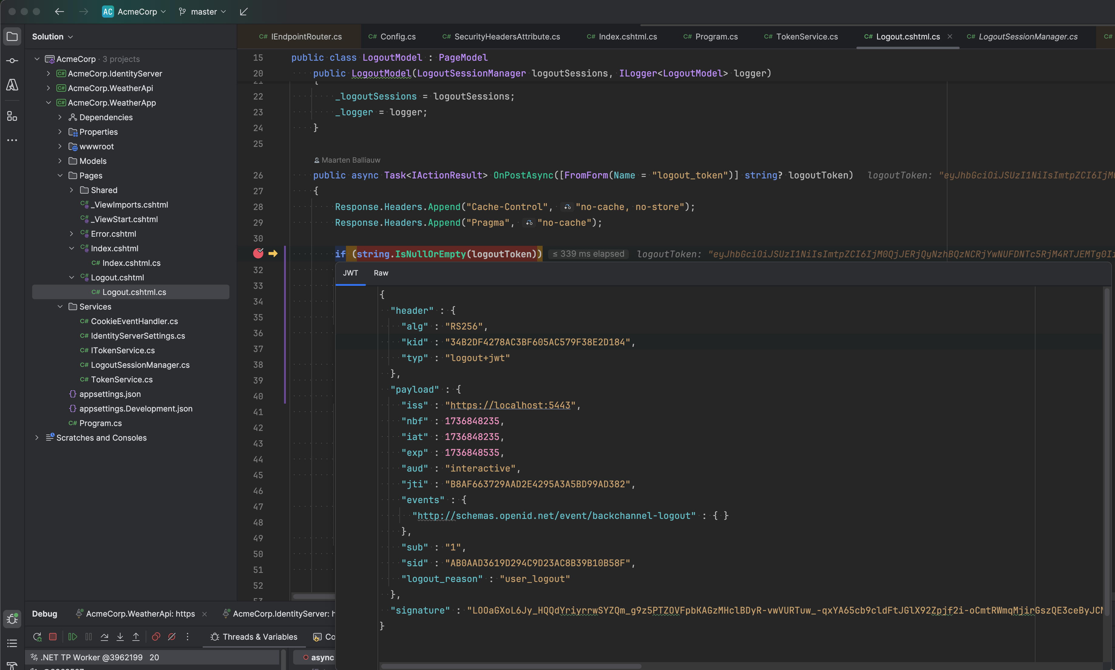
Task: Expand the AcmeCorp.IdentityServer project node
Action: click(48, 73)
